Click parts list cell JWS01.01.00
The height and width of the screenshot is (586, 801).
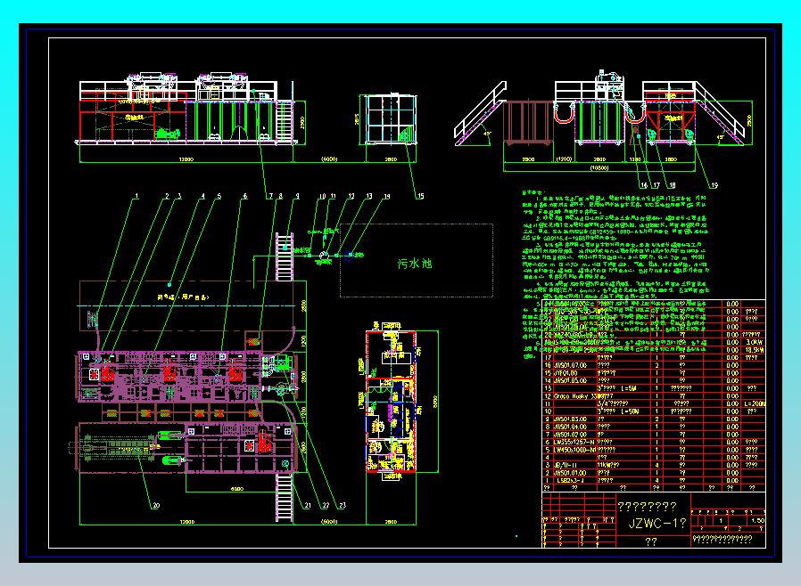[570, 473]
